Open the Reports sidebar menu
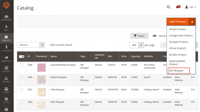This screenshot has height=112, width=200. click(x=7, y=80)
